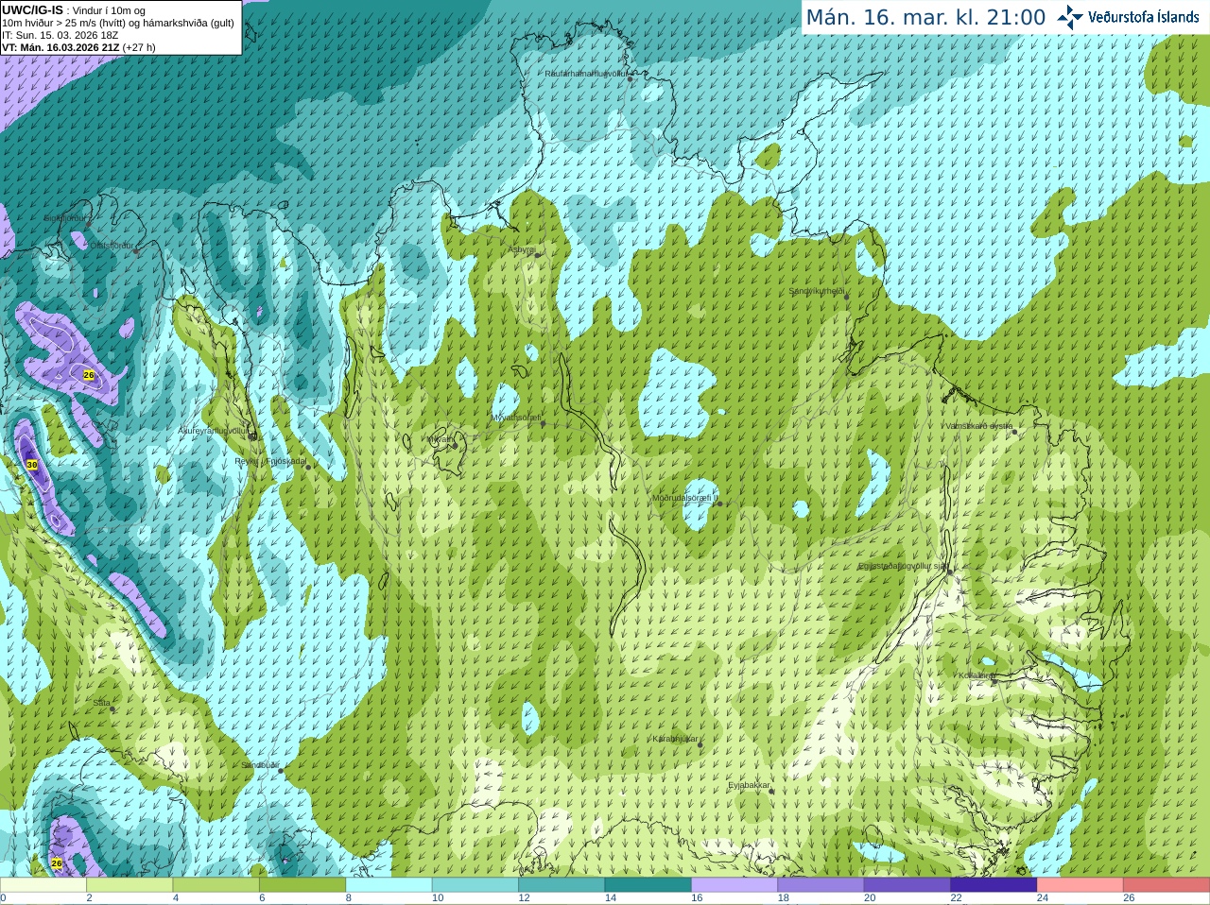Click the Sandvíkurheiði station marker dot
1210x905 pixels.
click(x=847, y=297)
